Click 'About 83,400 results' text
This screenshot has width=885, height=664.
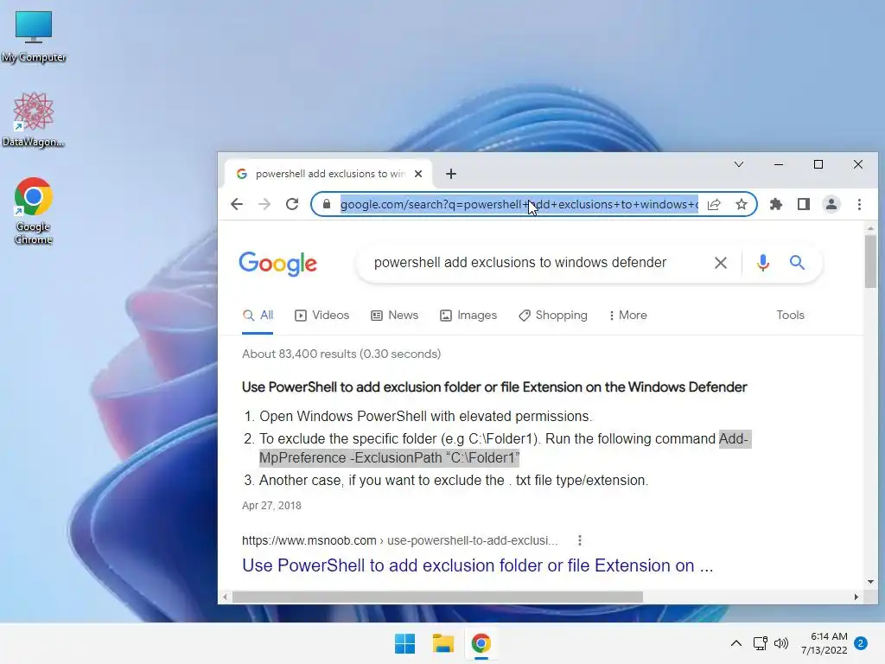[341, 354]
